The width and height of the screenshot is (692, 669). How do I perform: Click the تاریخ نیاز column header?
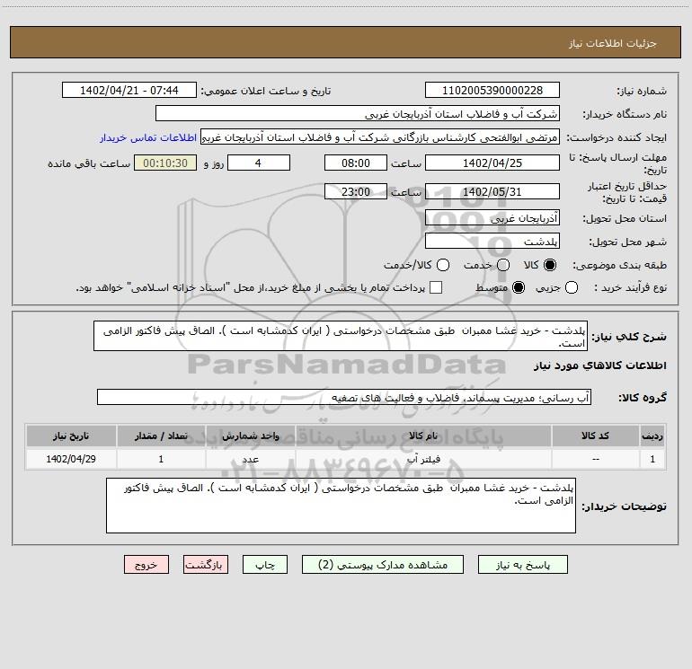(x=71, y=436)
